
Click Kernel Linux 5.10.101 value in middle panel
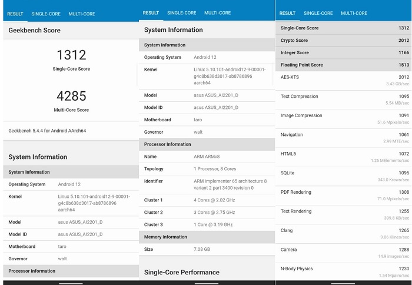point(230,76)
